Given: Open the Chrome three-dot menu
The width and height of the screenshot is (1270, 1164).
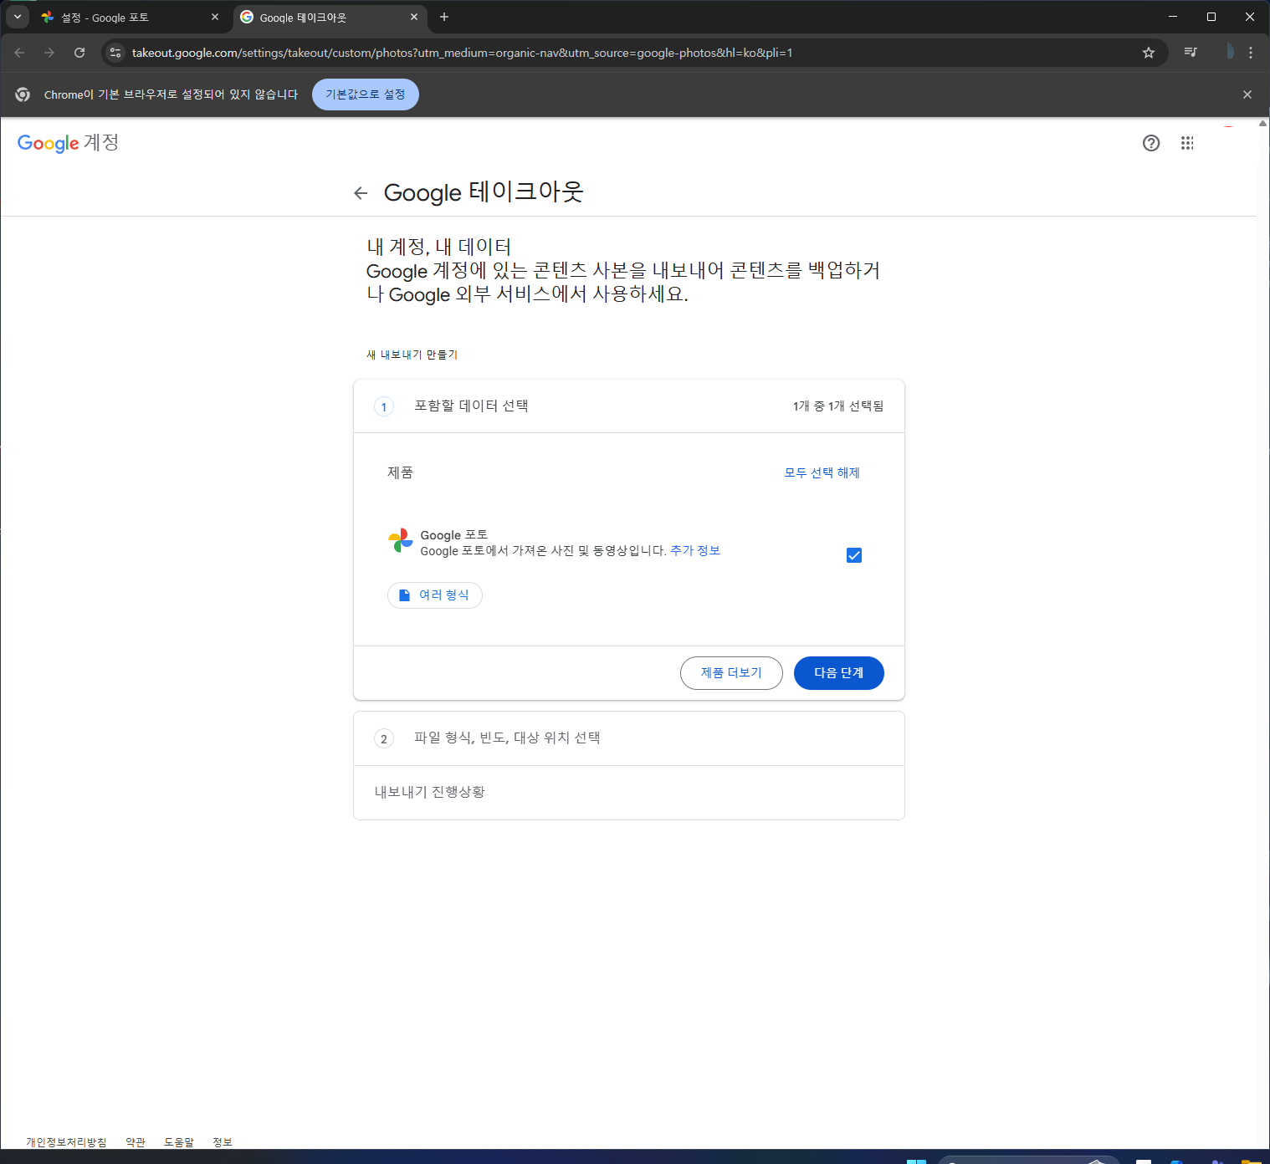Looking at the screenshot, I should (1251, 53).
